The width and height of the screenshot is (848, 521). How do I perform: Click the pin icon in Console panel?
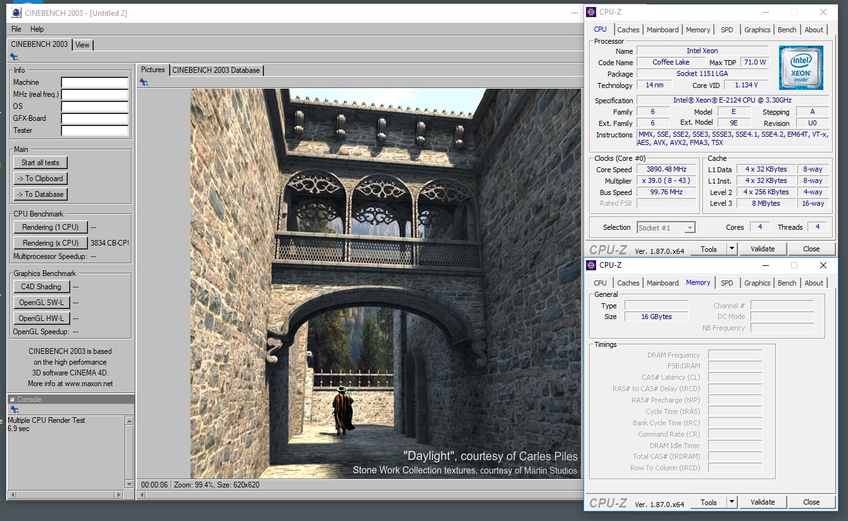point(15,410)
